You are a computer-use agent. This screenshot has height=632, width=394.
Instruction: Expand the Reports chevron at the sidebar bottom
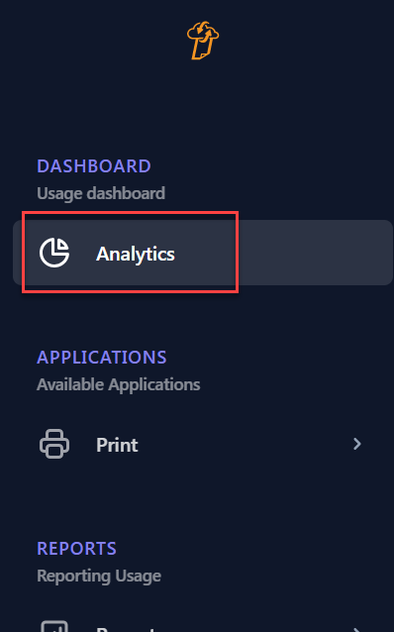click(x=357, y=630)
